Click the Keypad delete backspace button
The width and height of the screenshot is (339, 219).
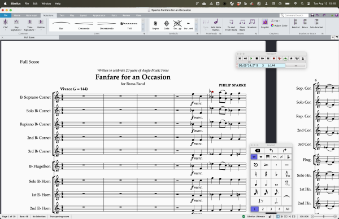(x=257, y=151)
